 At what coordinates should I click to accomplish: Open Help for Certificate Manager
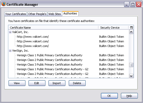tap(129, 96)
